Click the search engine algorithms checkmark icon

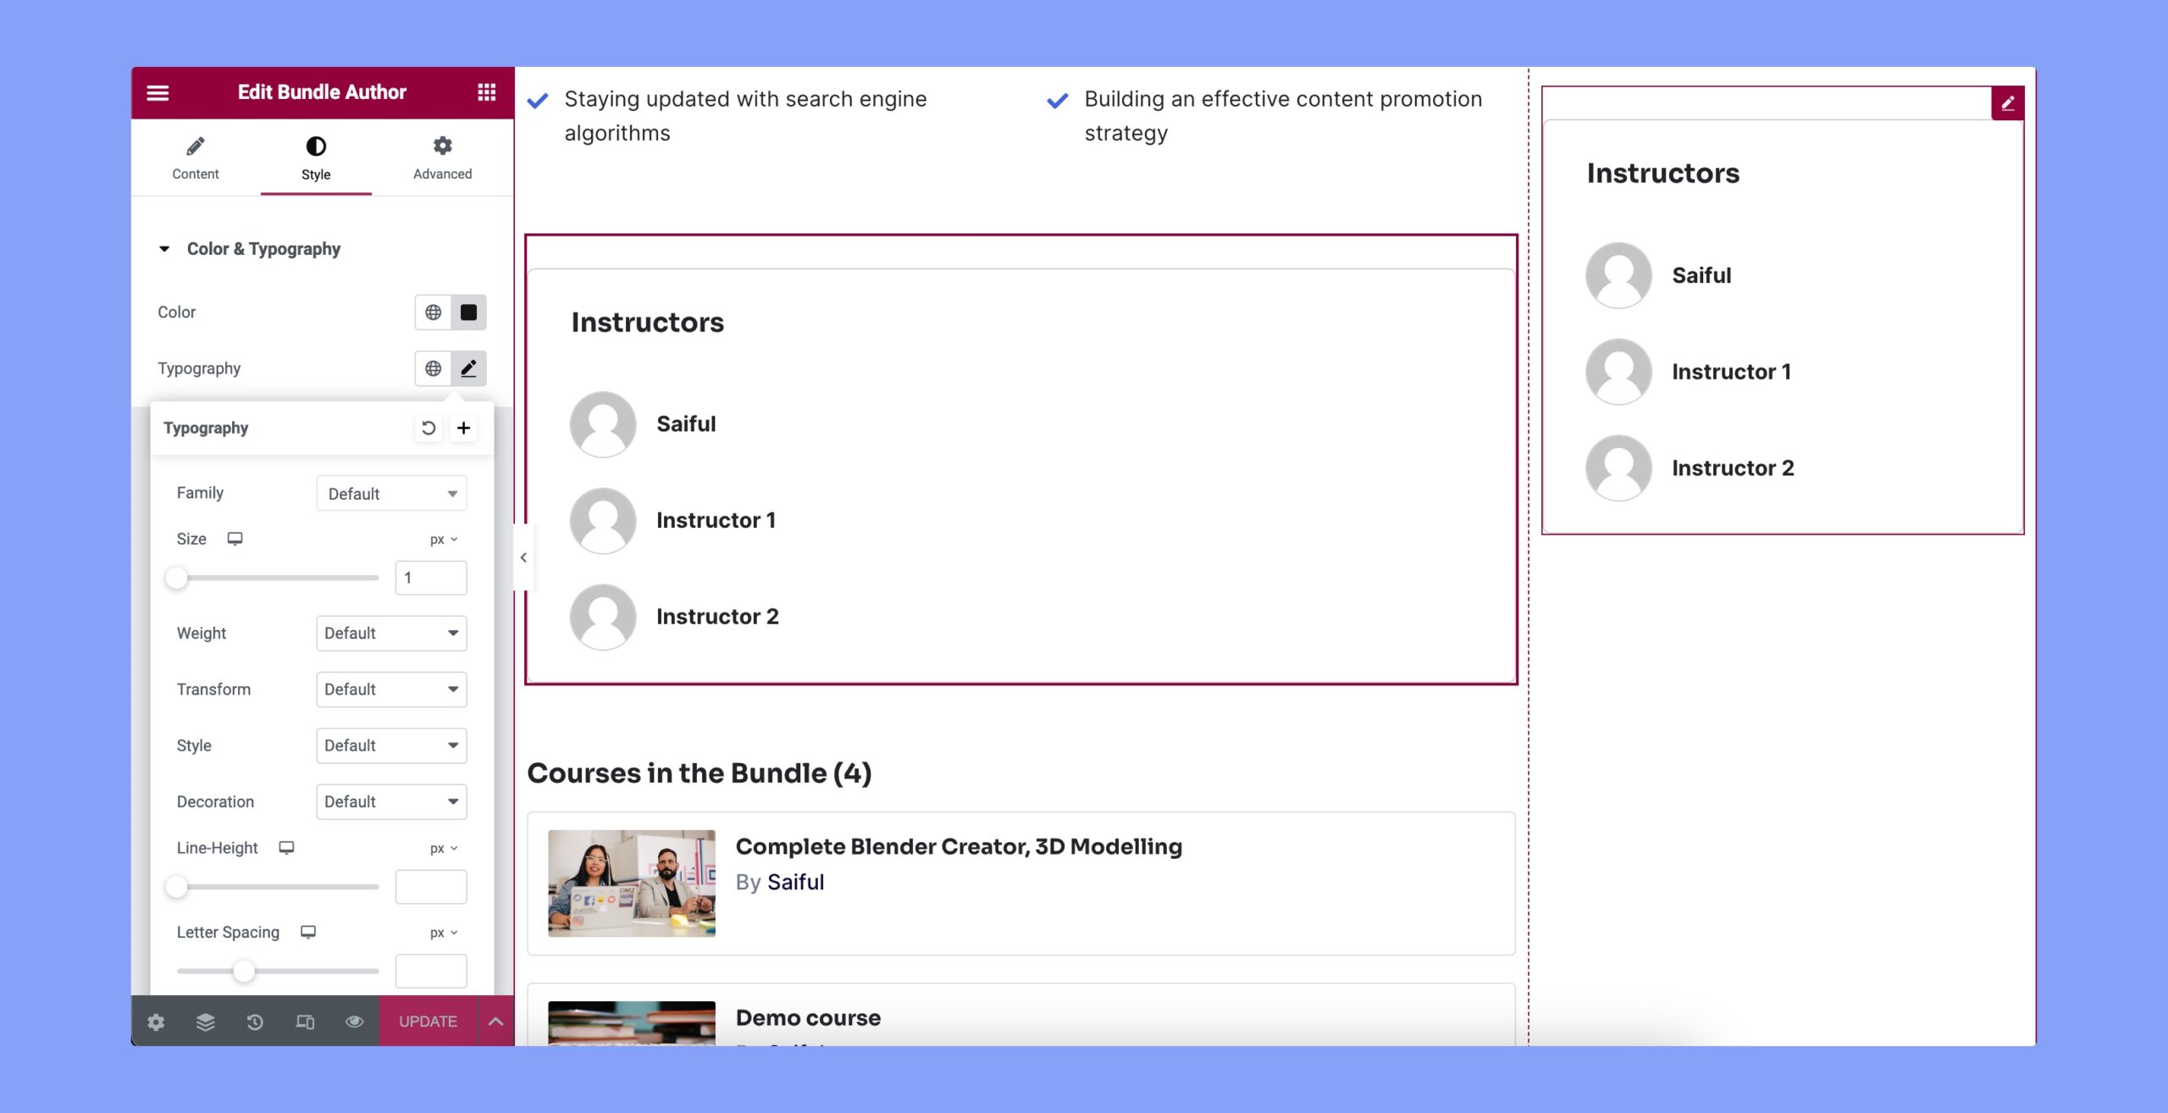click(x=537, y=101)
